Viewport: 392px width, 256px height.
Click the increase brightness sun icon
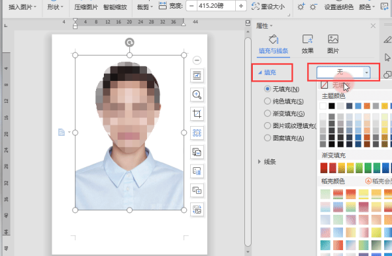point(301,7)
